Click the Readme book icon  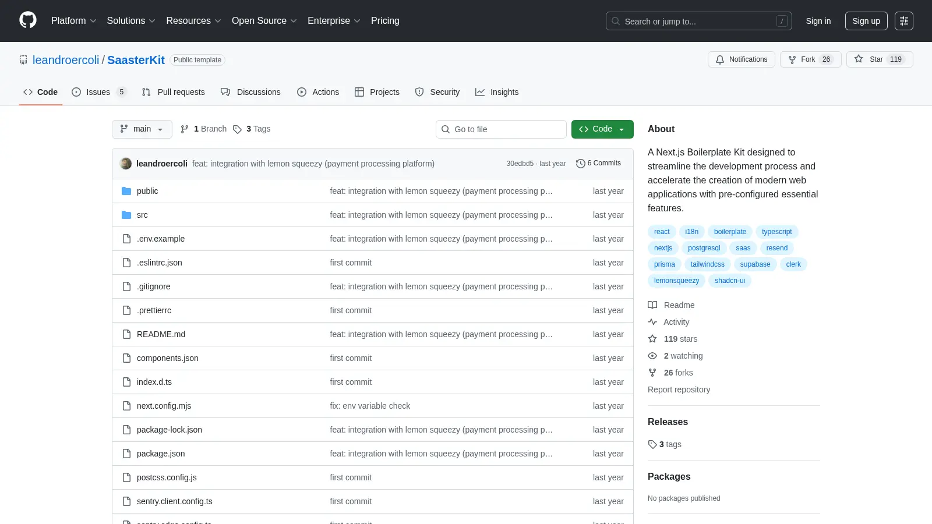(652, 305)
